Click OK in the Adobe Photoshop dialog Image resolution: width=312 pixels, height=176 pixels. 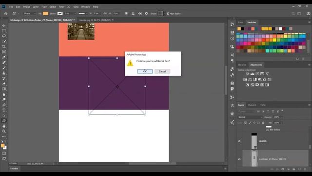[x=145, y=71]
